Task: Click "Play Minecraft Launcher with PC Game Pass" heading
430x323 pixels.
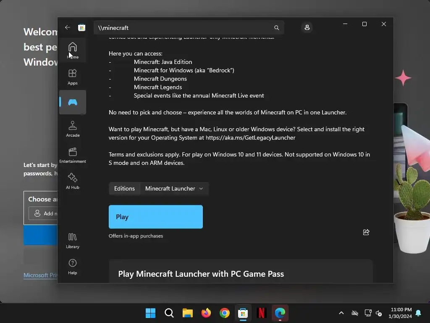Action: 201,274
